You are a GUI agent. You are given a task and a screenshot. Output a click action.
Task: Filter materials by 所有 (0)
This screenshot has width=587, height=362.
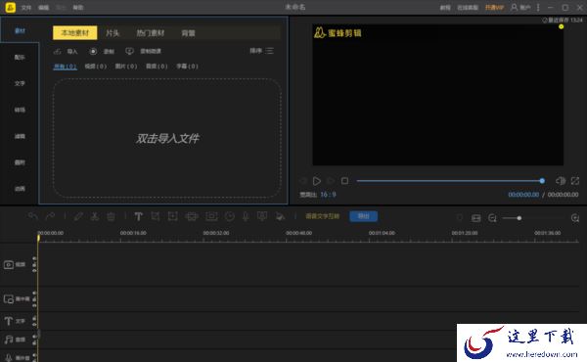(x=65, y=67)
